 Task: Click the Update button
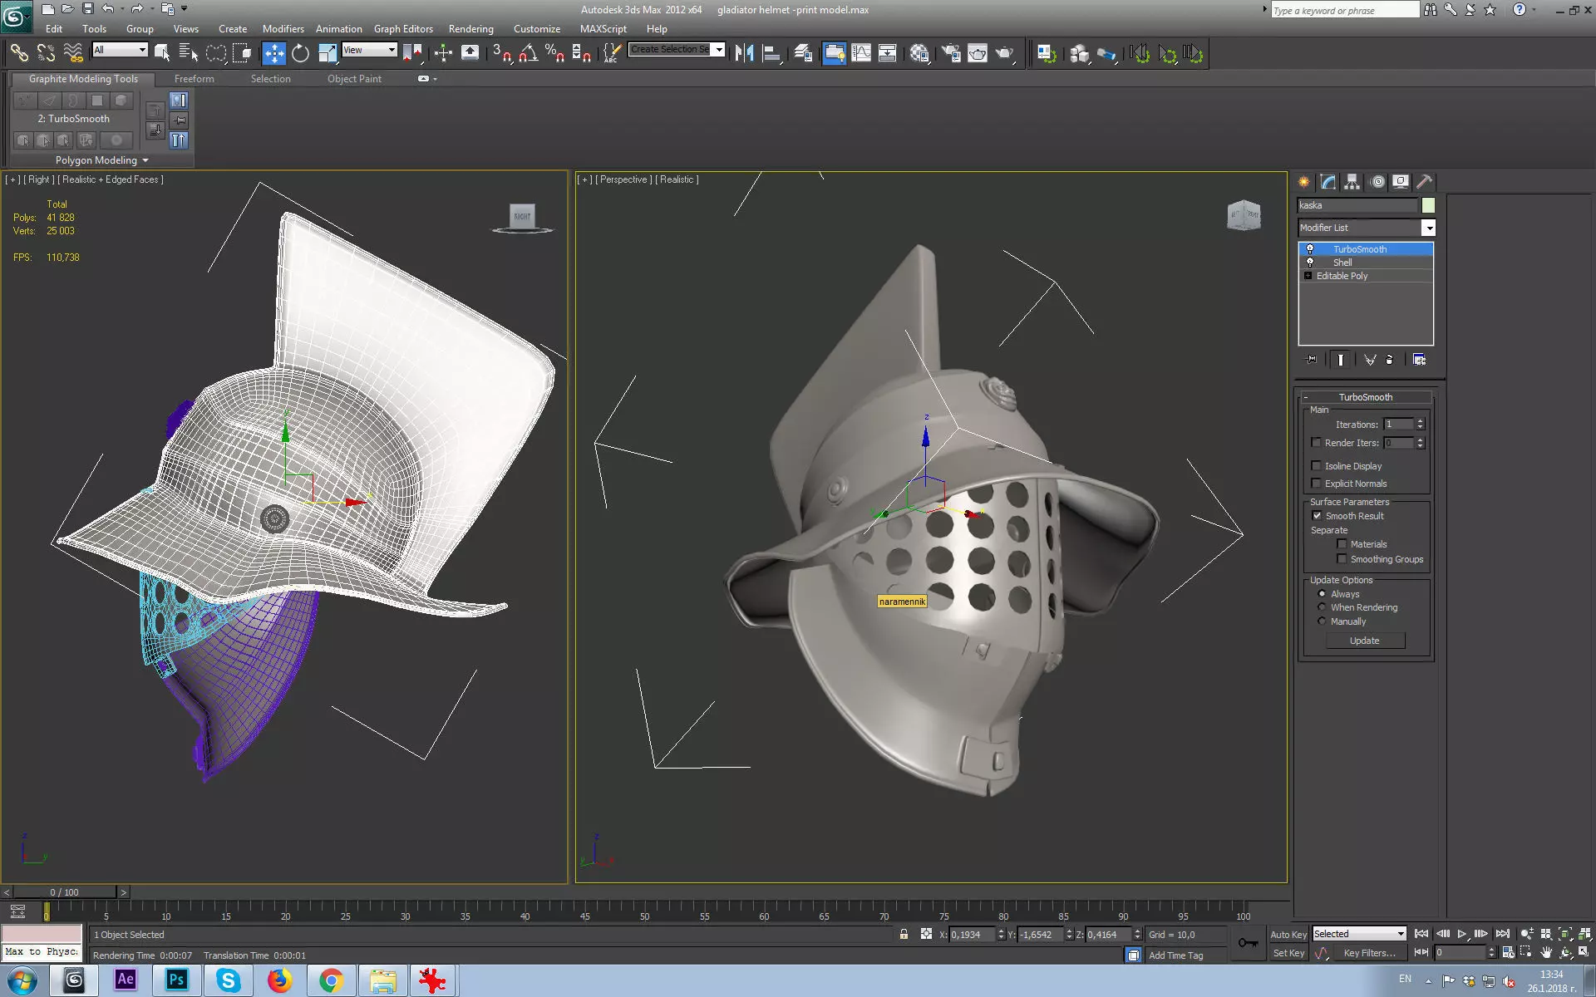click(x=1364, y=641)
